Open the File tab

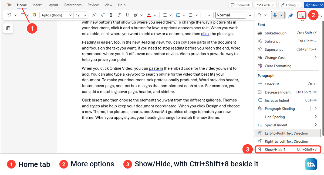tap(9, 5)
